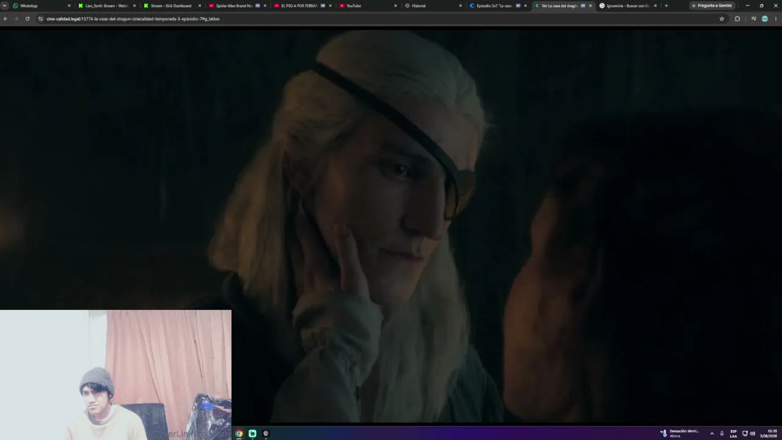Viewport: 782px width, 440px height.
Task: Go forward to the next page
Action: point(16,19)
